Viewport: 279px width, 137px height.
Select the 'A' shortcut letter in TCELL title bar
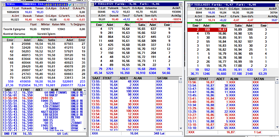(46, 5)
